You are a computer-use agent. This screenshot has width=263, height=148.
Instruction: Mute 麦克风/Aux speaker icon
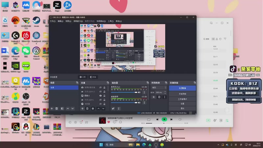pos(139,92)
